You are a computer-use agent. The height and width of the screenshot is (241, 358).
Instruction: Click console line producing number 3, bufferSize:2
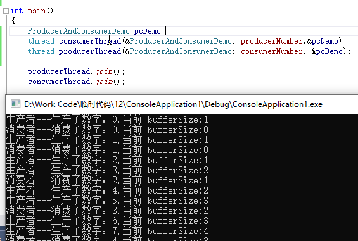coord(107,170)
